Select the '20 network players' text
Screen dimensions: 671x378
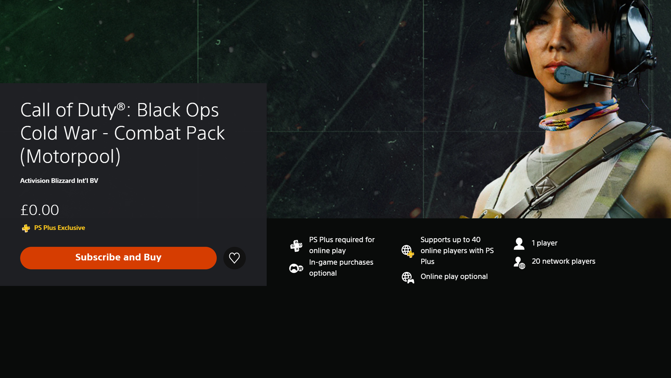pyautogui.click(x=563, y=261)
